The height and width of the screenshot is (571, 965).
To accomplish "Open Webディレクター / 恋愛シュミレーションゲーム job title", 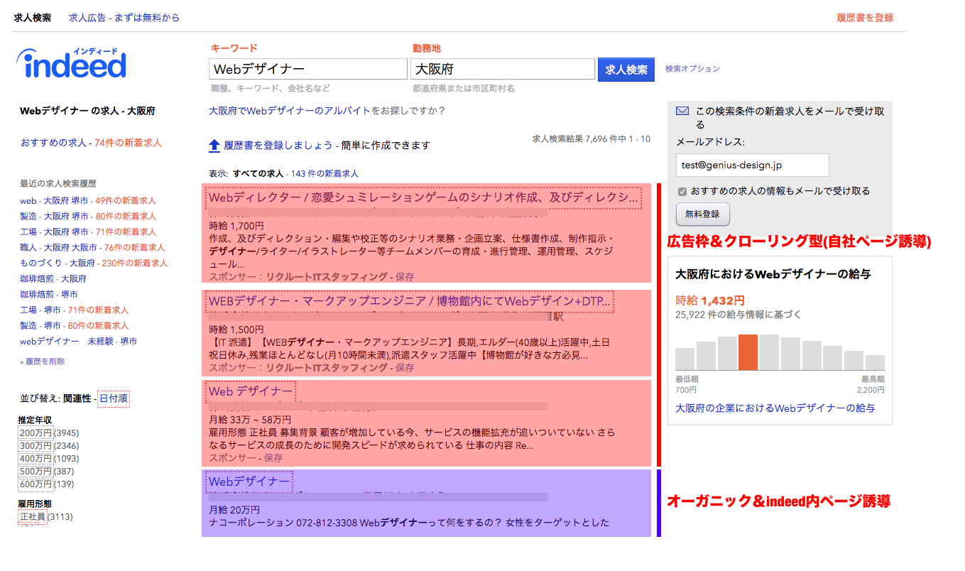I will click(x=423, y=197).
